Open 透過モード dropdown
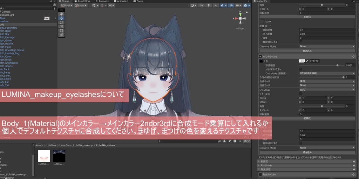The width and height of the screenshot is (359, 179). pos(327,85)
